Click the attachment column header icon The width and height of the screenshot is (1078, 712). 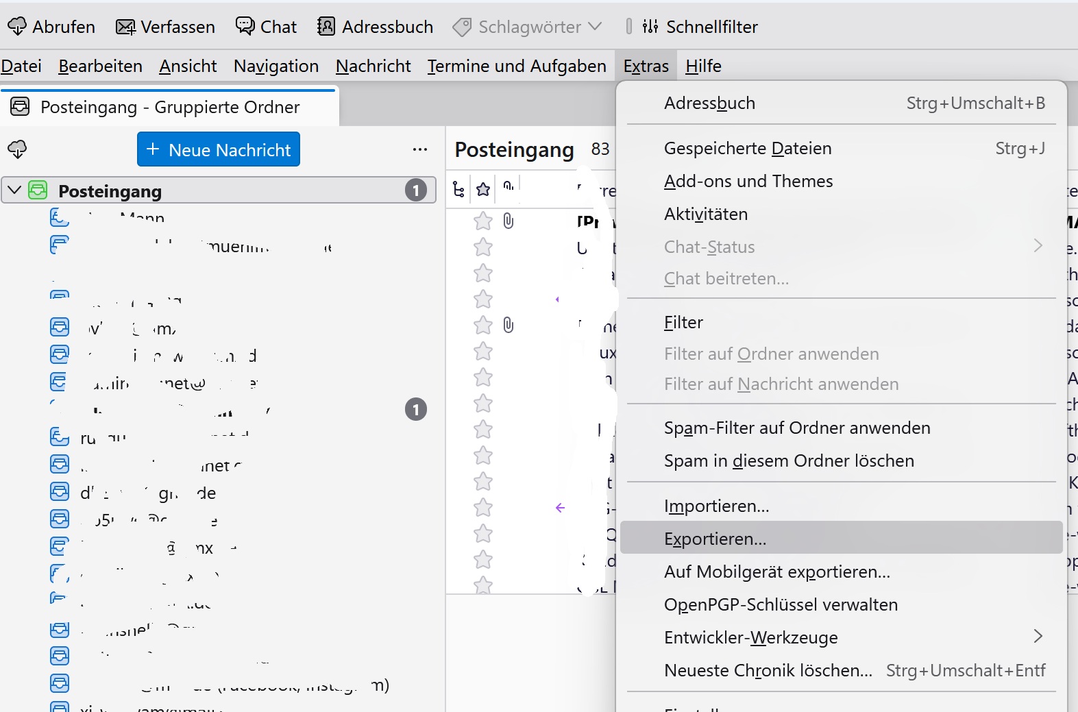click(x=509, y=186)
